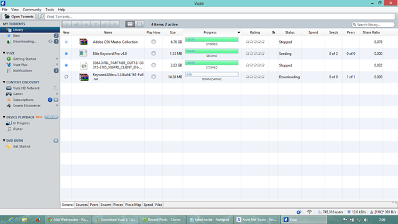Click the 745,316 users status indicator
The width and height of the screenshot is (398, 224).
[x=330, y=212]
